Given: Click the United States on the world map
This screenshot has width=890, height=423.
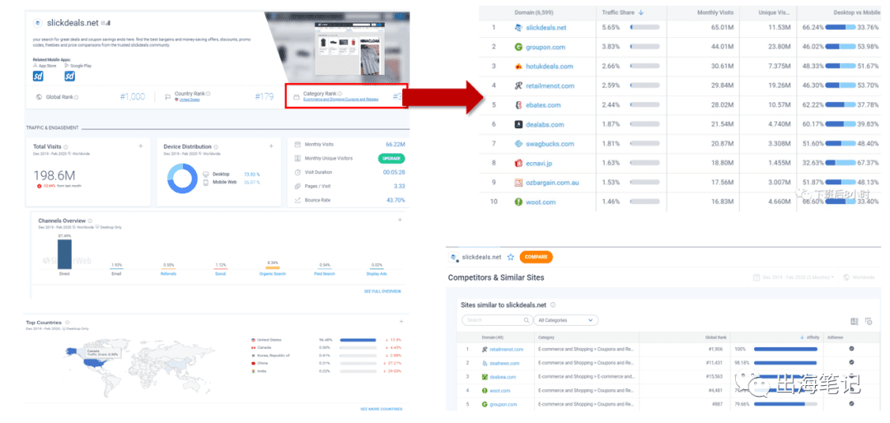Looking at the screenshot, I should (x=92, y=363).
